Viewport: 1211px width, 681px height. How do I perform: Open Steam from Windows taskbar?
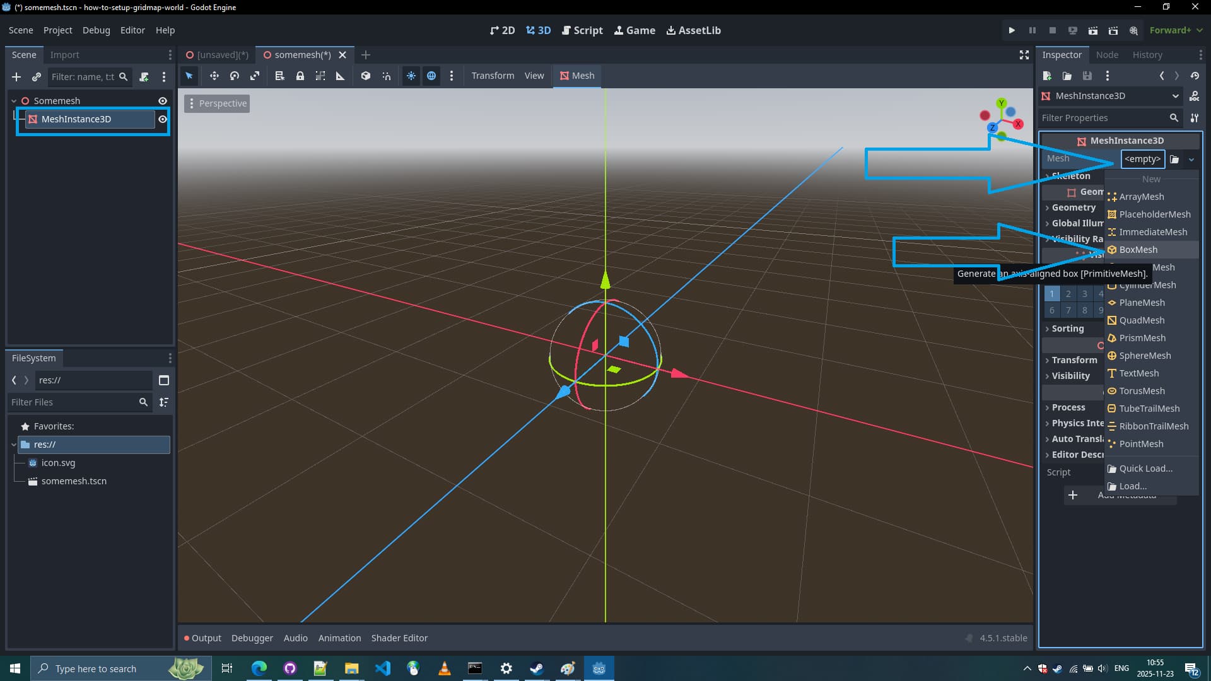tap(537, 668)
